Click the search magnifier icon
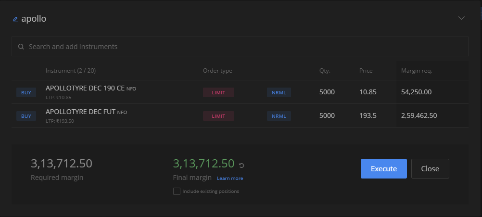The height and width of the screenshot is (217, 482). coord(21,47)
